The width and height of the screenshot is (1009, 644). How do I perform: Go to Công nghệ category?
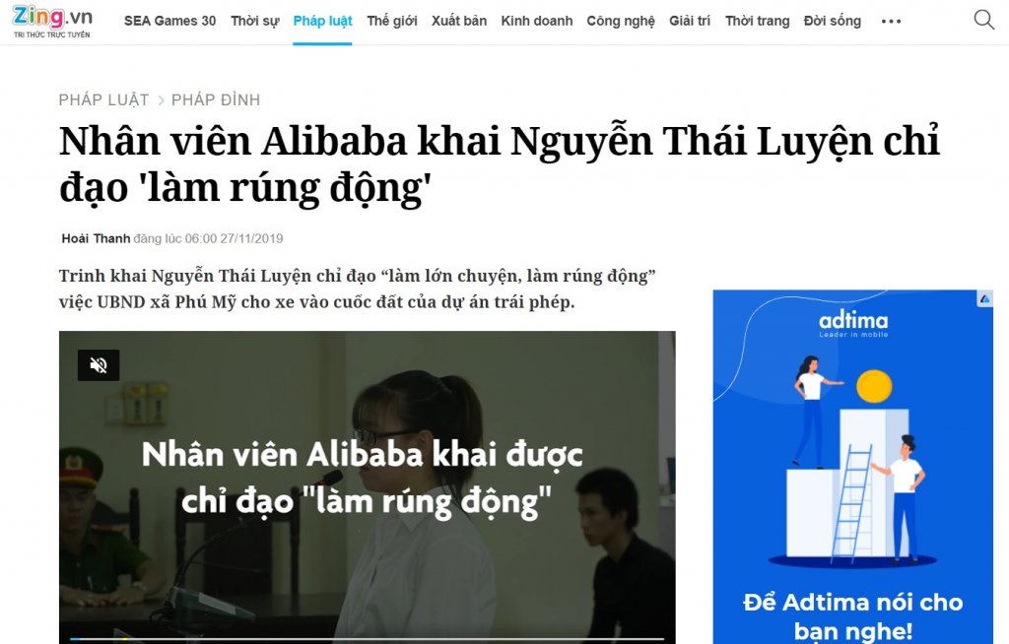pyautogui.click(x=621, y=22)
